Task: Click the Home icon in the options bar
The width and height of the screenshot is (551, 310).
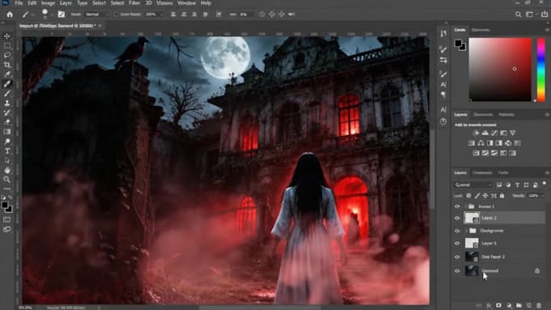Action: click(x=10, y=15)
